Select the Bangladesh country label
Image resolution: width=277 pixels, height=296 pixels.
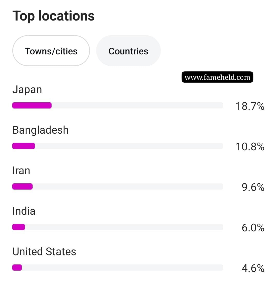pyautogui.click(x=41, y=130)
